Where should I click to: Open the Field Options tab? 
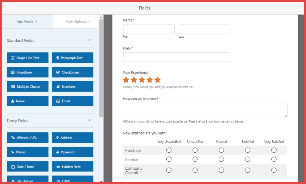(78, 21)
